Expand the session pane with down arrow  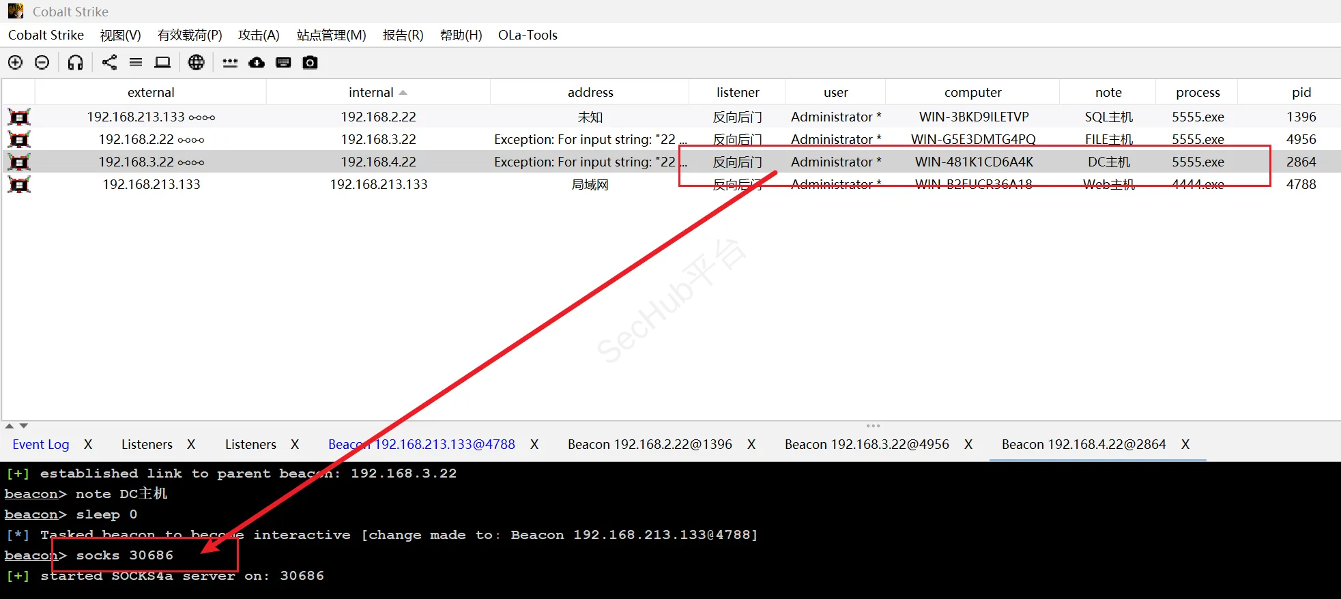pos(24,426)
